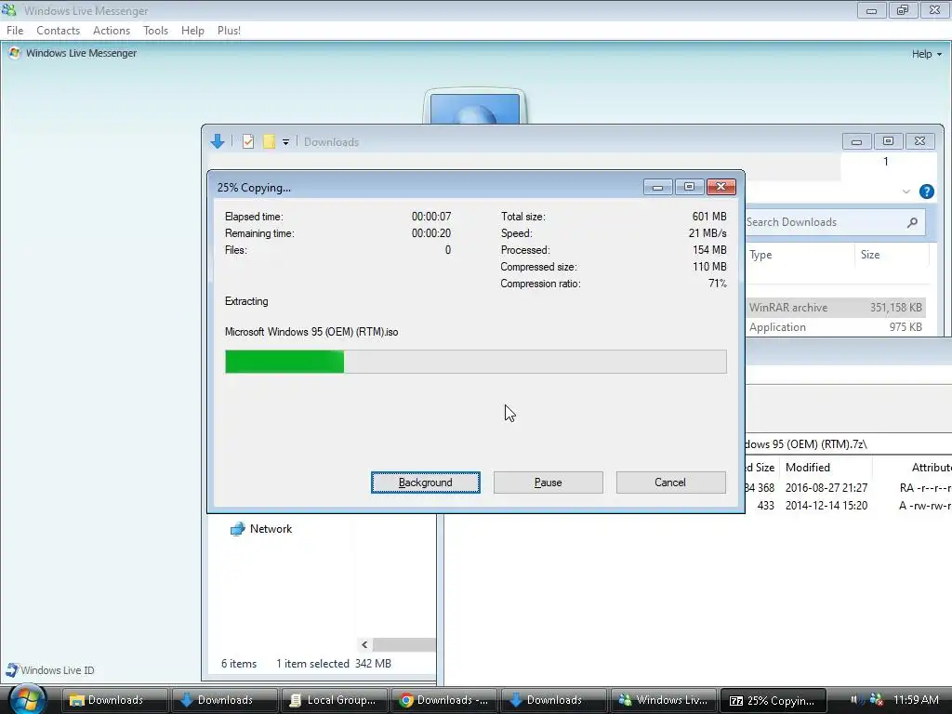Minimize the copying dialog
This screenshot has height=714, width=952.
click(657, 187)
